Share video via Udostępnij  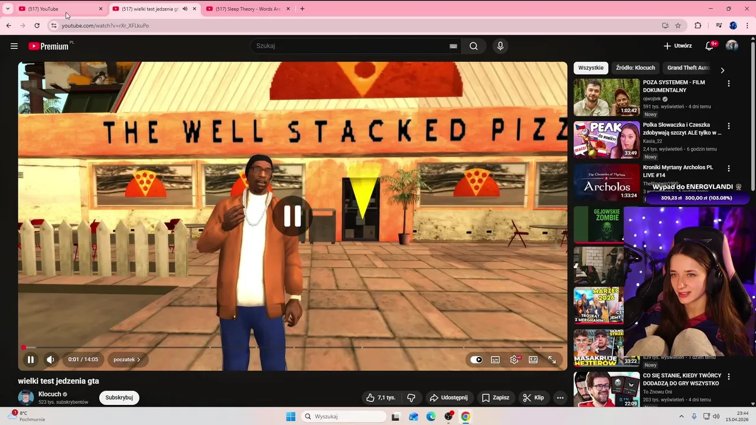[449, 398]
